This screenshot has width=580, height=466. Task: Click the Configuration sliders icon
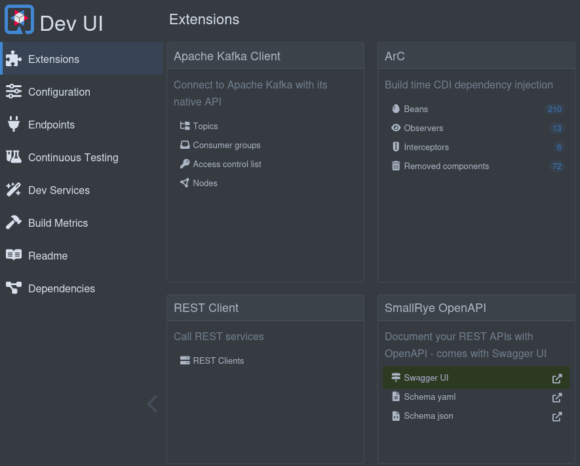tap(13, 92)
